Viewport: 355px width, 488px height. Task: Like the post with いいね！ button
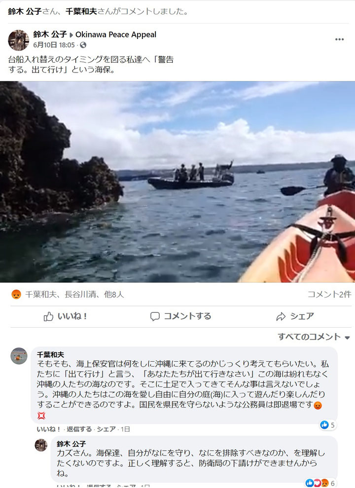pos(65,316)
